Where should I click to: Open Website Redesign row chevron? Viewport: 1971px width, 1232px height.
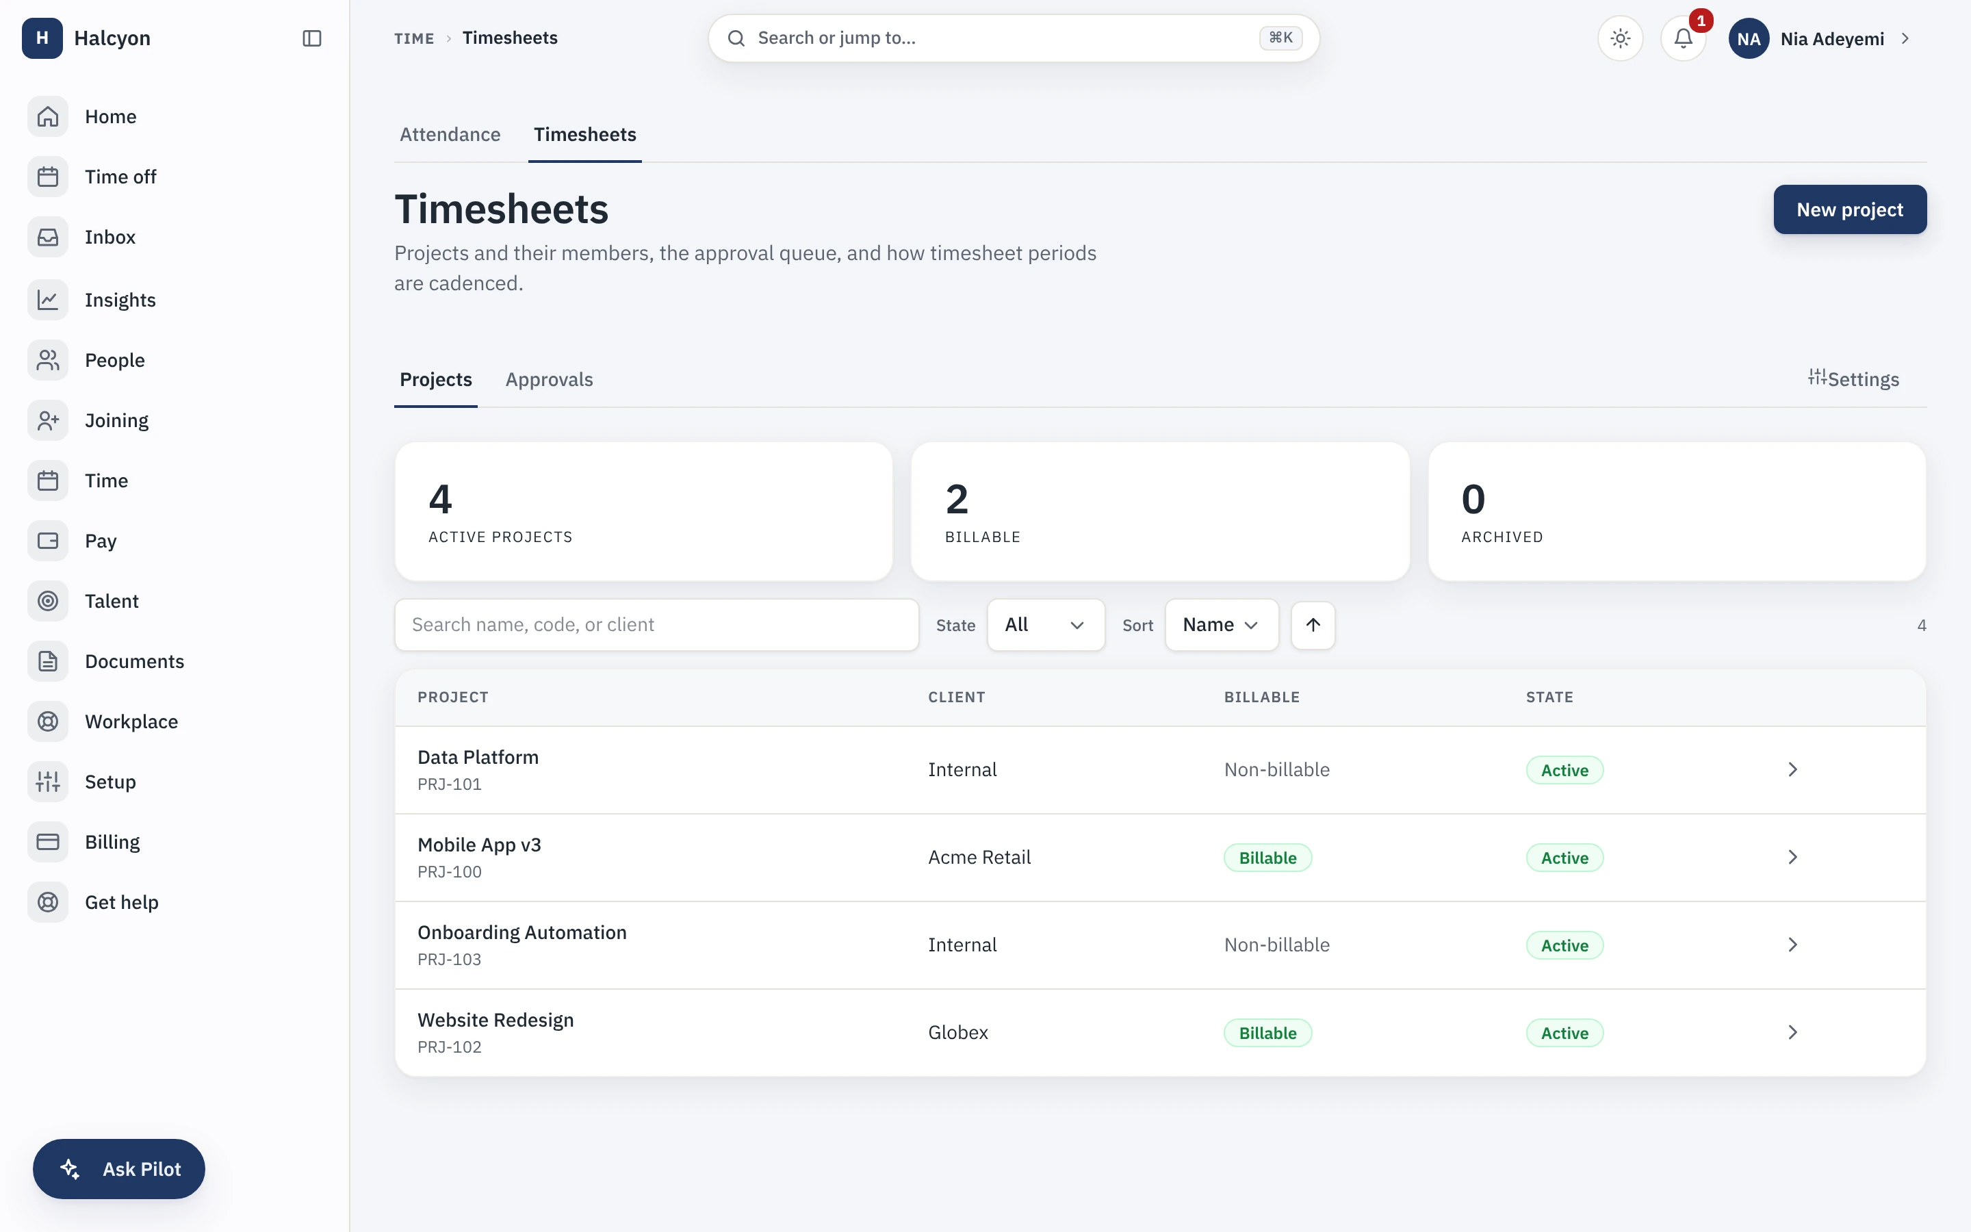coord(1792,1032)
